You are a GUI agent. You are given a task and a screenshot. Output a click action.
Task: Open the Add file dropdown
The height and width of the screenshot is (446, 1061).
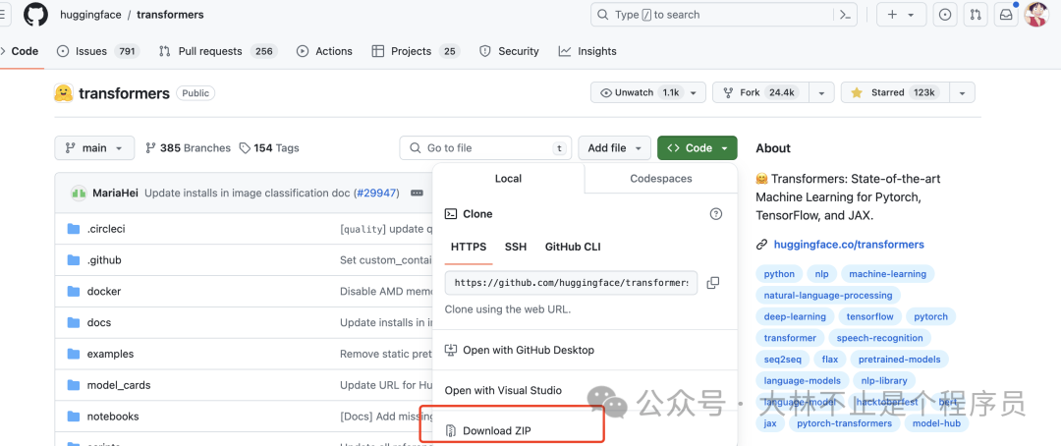[614, 148]
